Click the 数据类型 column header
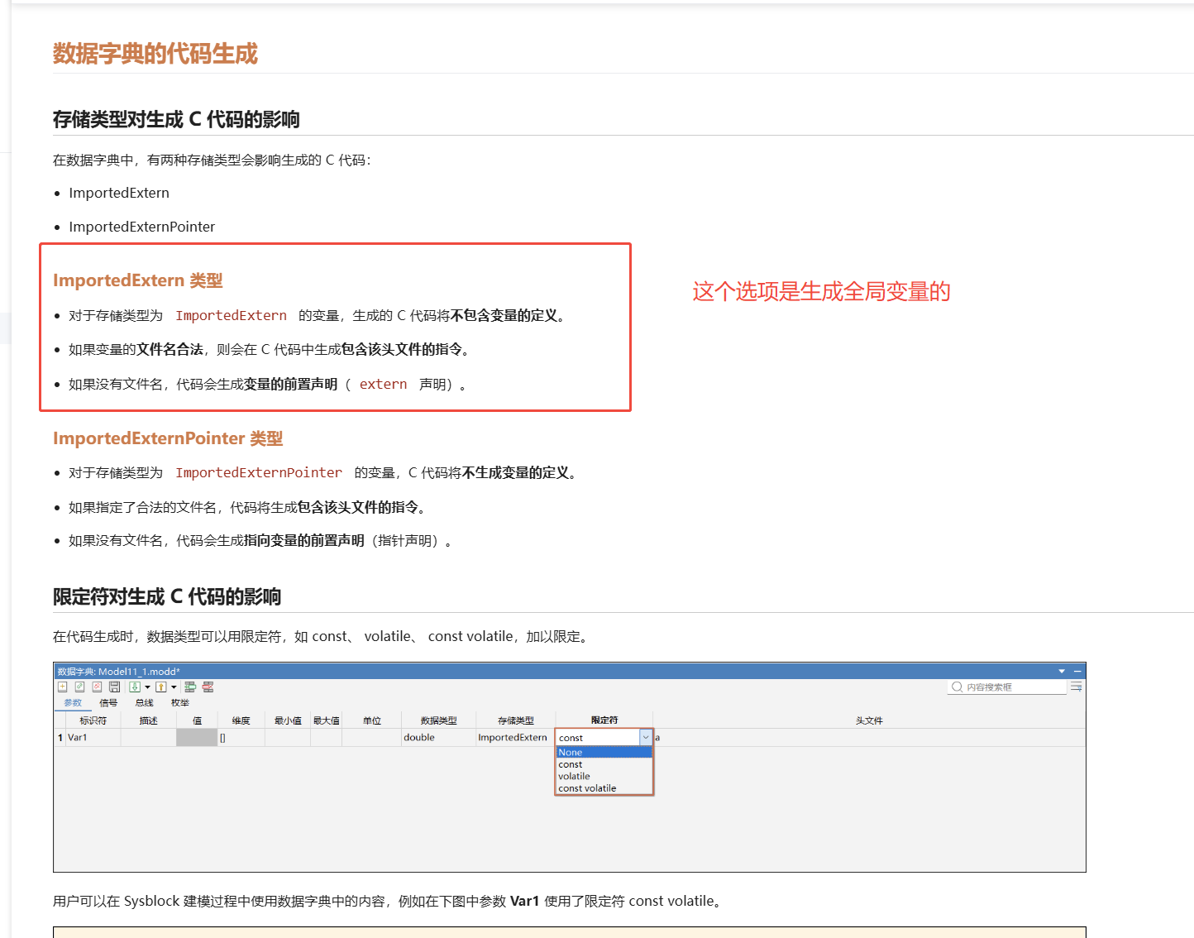 click(x=438, y=720)
